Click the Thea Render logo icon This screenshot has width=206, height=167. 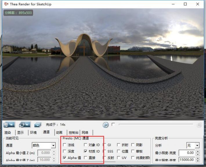click(x=6, y=4)
